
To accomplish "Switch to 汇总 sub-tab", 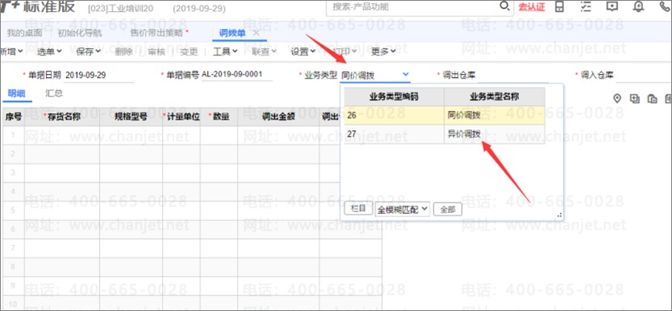I will click(54, 93).
